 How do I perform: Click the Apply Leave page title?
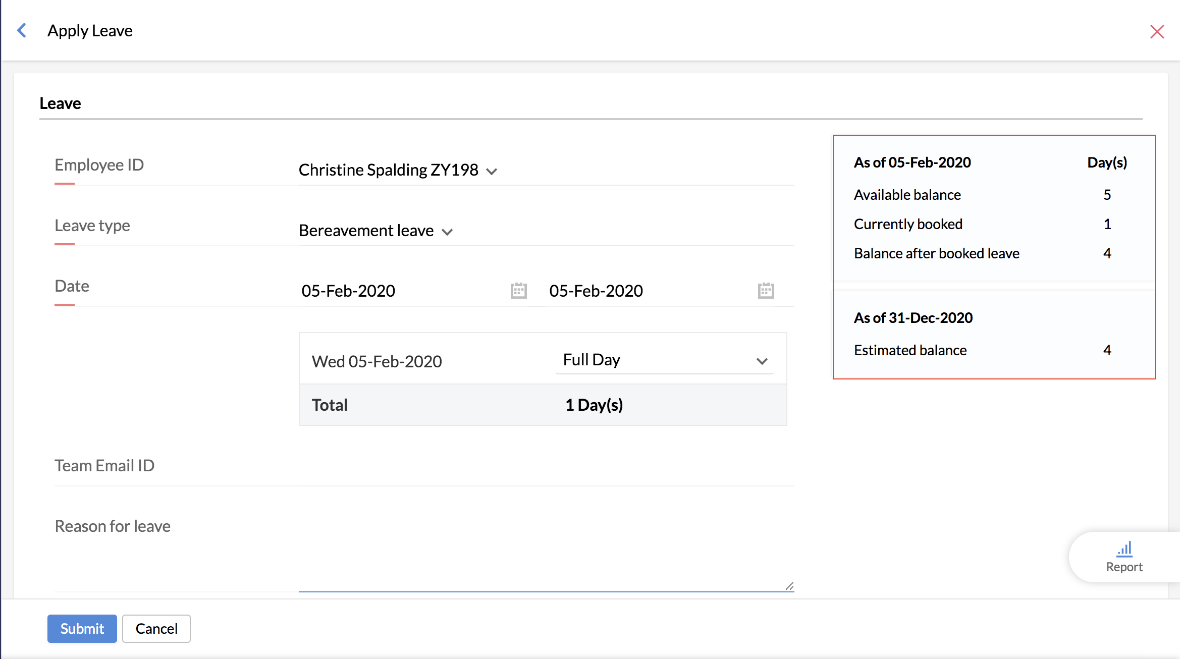(x=90, y=31)
